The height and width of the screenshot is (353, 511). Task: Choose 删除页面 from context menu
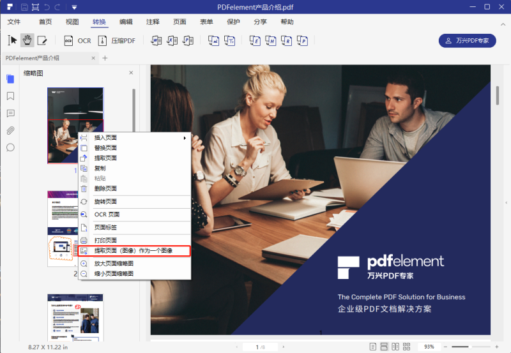(x=134, y=188)
